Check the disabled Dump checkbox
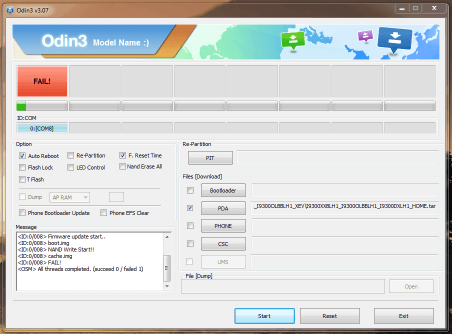The height and width of the screenshot is (334, 452). click(x=22, y=197)
